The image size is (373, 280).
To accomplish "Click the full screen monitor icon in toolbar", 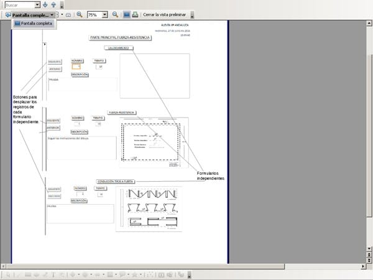I will coord(126,14).
